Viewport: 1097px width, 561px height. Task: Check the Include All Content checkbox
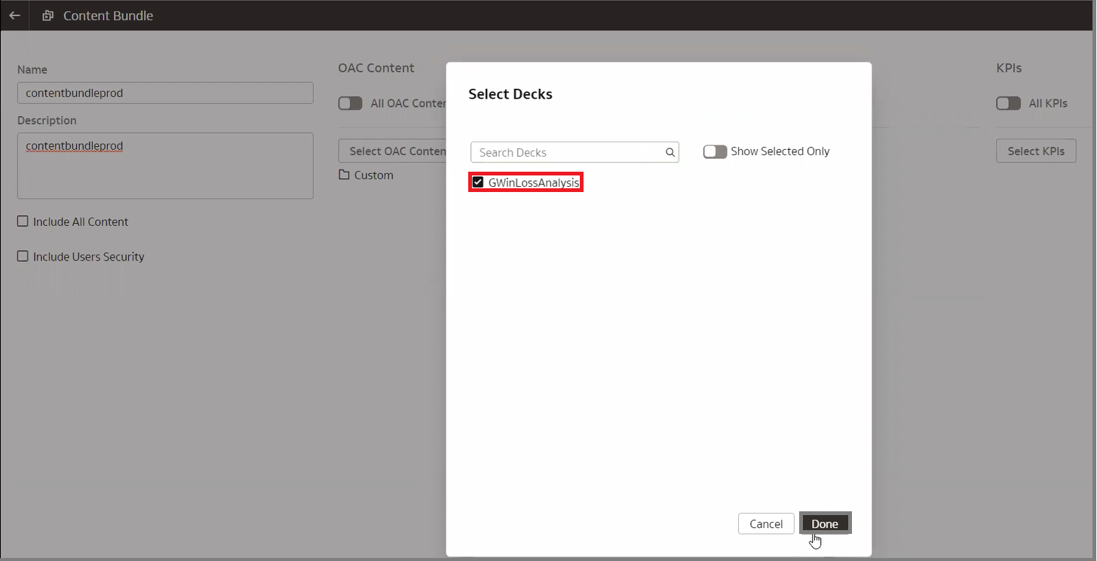[x=23, y=221]
